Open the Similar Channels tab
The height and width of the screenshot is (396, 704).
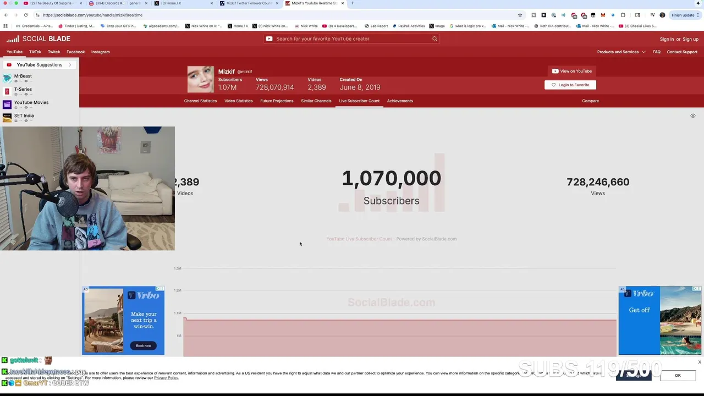pyautogui.click(x=316, y=101)
